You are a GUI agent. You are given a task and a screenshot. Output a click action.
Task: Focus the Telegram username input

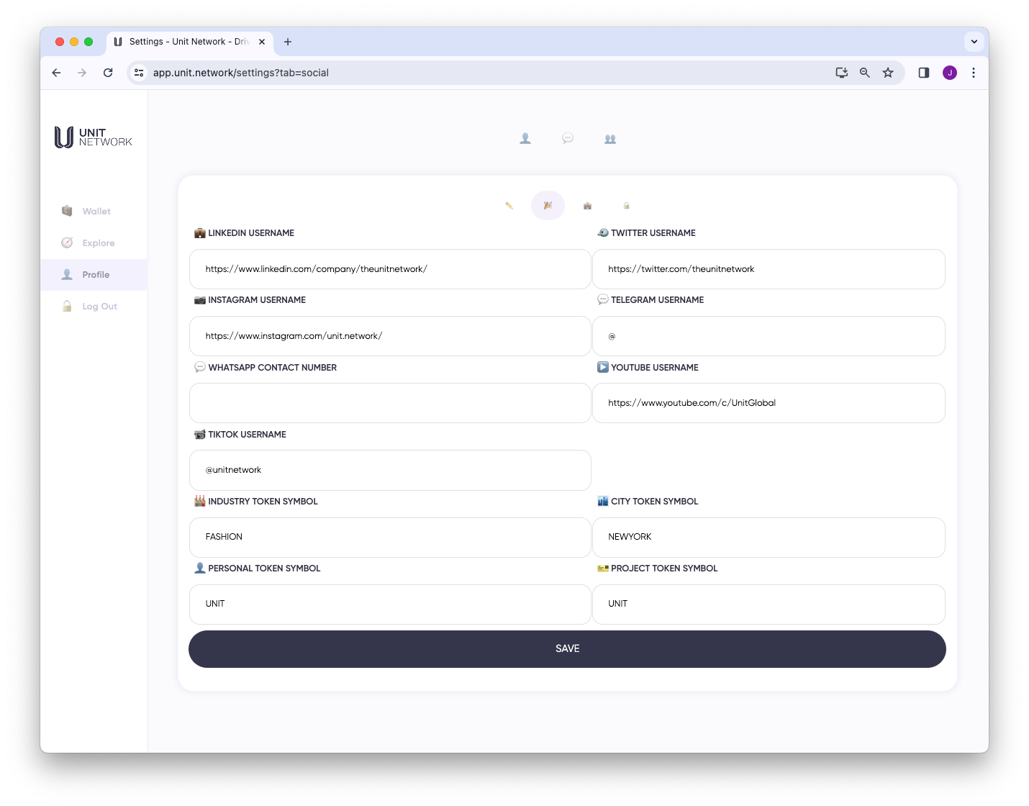(769, 336)
